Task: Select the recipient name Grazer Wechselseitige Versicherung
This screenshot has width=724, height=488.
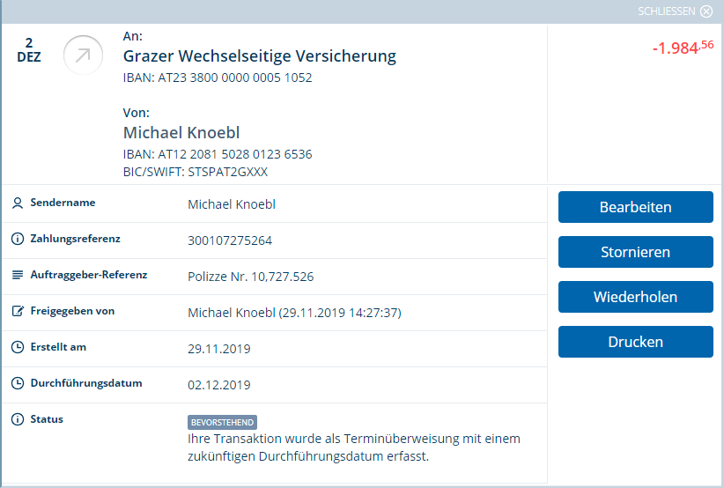Action: [x=260, y=56]
